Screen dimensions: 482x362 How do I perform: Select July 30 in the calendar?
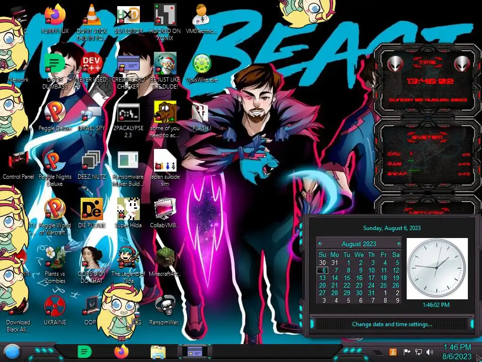coord(322,263)
